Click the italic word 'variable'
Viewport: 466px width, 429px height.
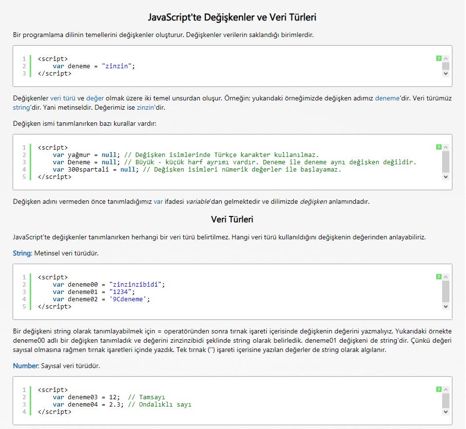198,201
